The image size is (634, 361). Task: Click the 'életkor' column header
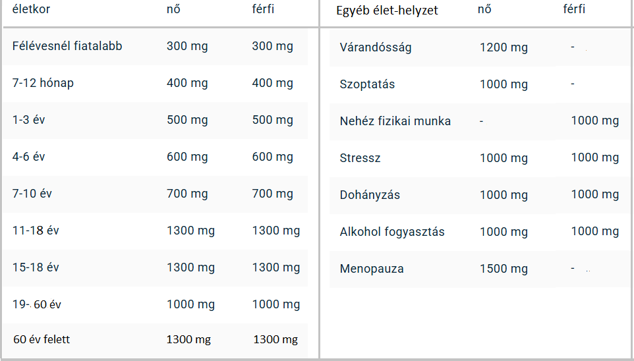(x=31, y=10)
